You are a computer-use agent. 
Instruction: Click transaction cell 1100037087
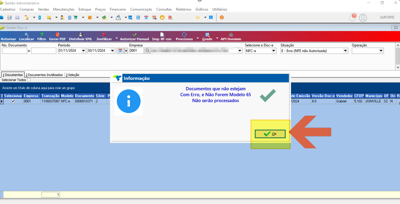[x=50, y=101]
